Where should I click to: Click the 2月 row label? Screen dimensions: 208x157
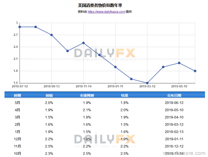click(x=17, y=125)
